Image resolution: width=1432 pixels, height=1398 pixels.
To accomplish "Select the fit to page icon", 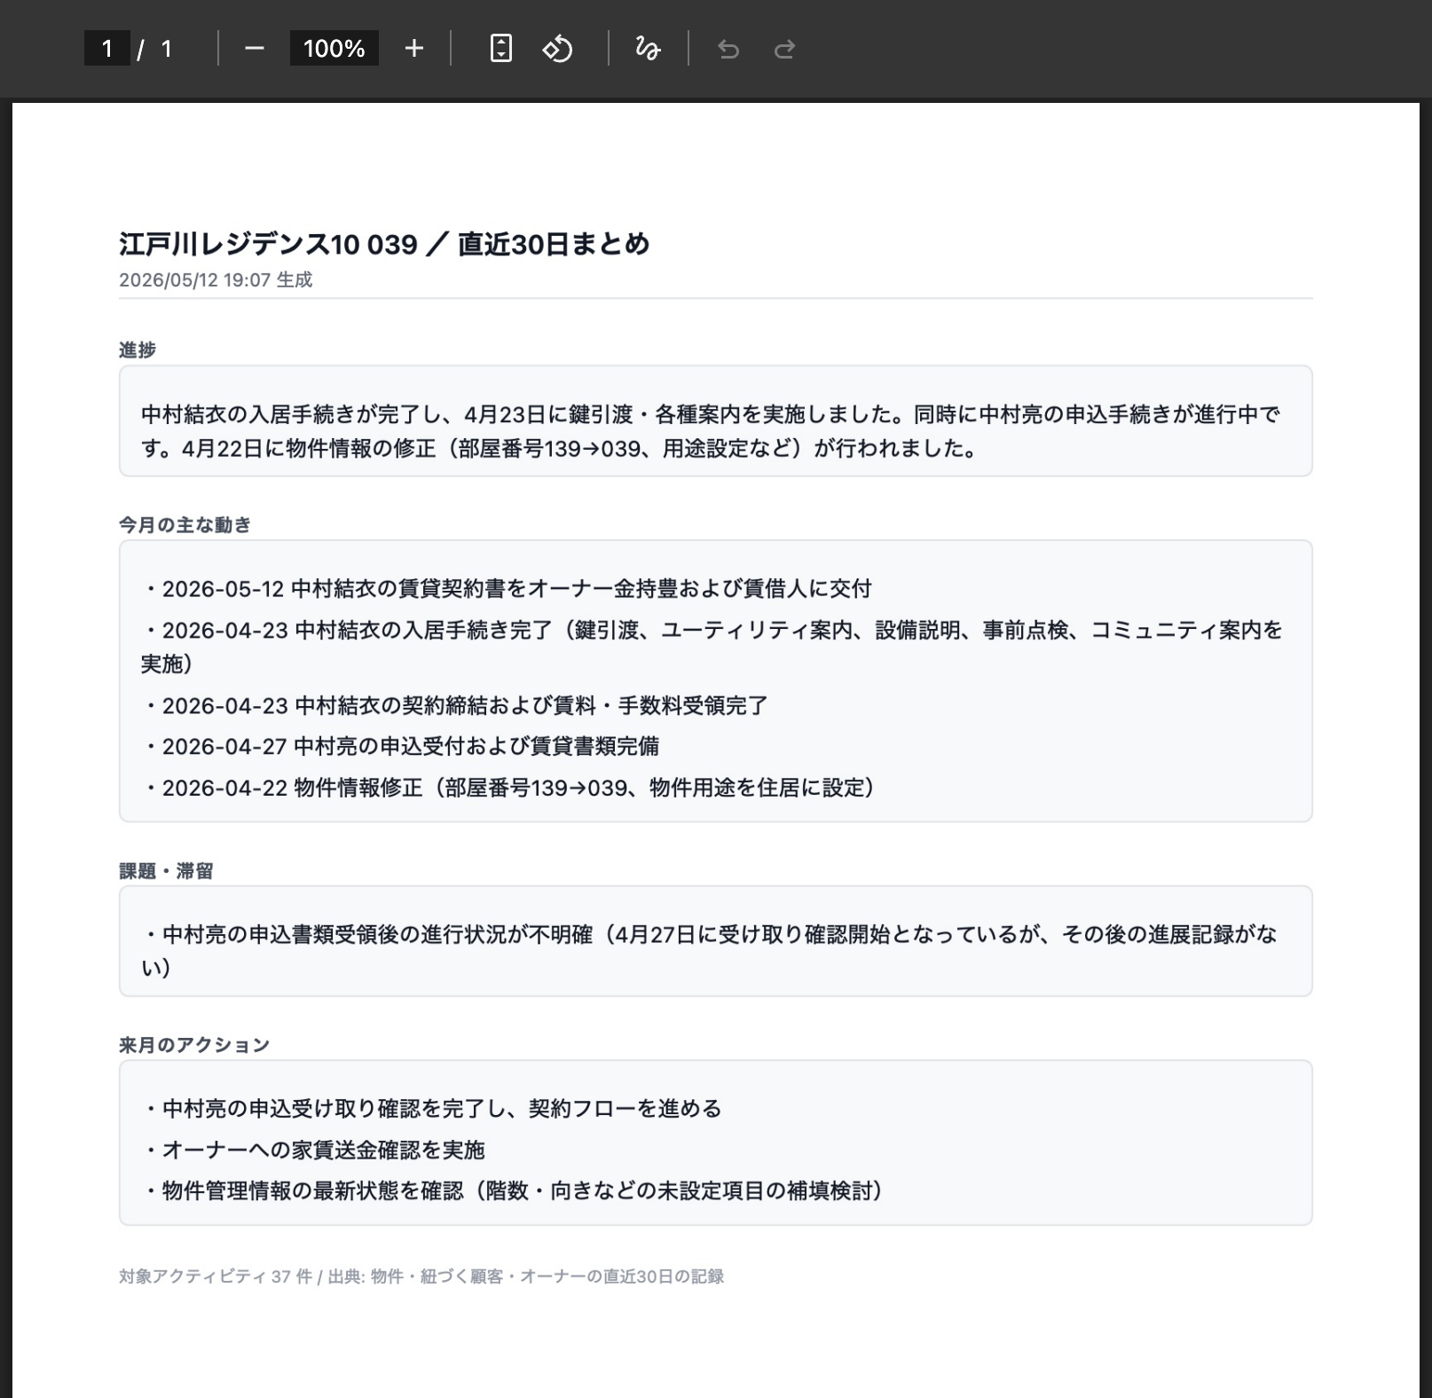I will tap(501, 49).
